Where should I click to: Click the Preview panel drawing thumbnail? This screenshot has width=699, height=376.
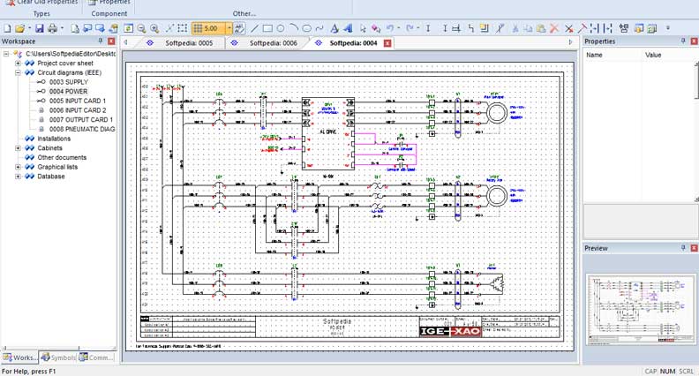pyautogui.click(x=640, y=309)
